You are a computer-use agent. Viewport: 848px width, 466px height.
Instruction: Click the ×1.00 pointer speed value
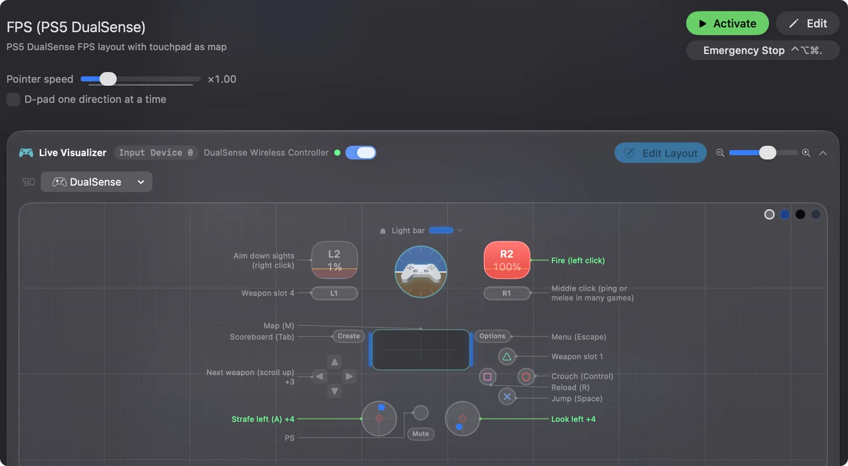point(222,79)
